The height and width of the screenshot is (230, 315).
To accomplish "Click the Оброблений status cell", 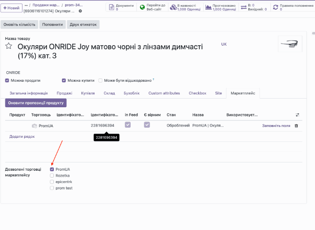I will click(178, 125).
